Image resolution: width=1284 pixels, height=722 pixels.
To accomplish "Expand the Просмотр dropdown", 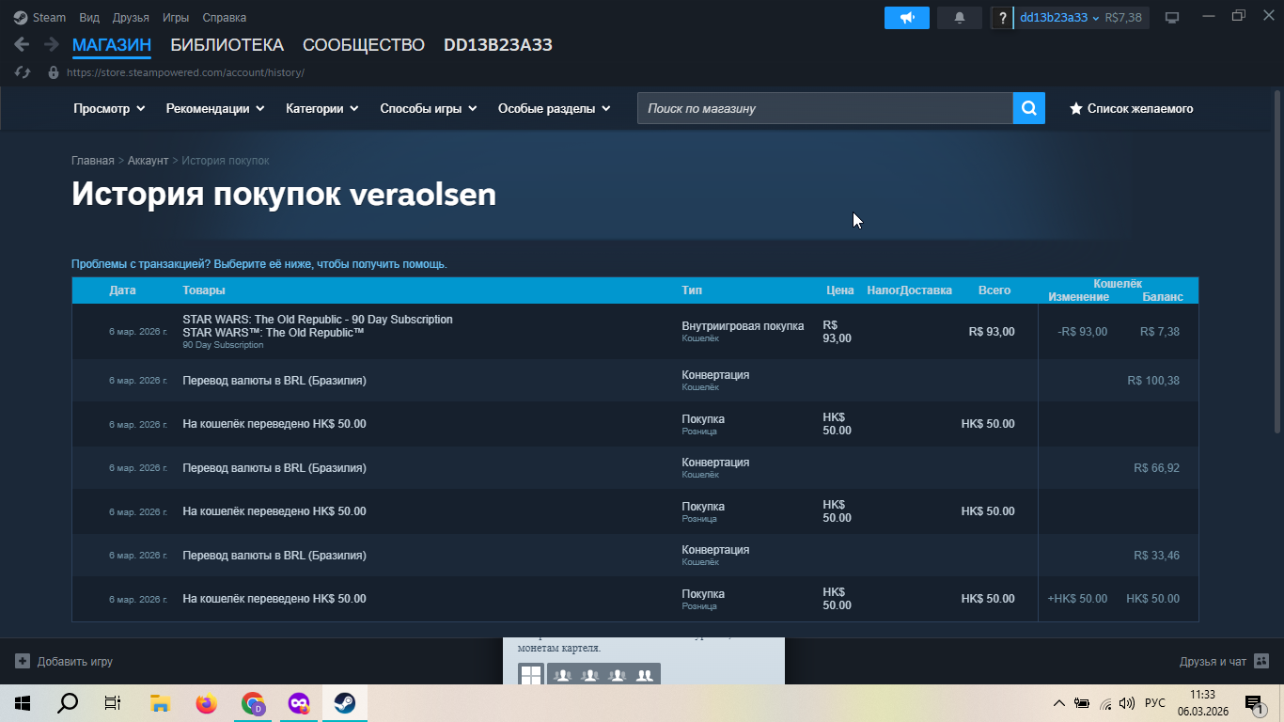I will click(x=109, y=109).
